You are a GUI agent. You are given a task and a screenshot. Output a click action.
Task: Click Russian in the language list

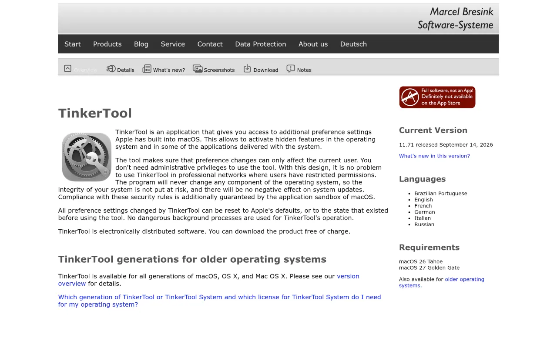424,224
